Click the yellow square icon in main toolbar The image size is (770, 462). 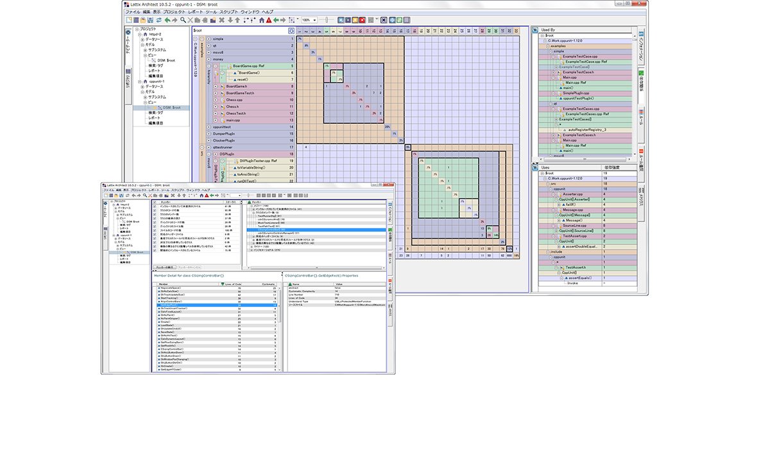click(355, 20)
